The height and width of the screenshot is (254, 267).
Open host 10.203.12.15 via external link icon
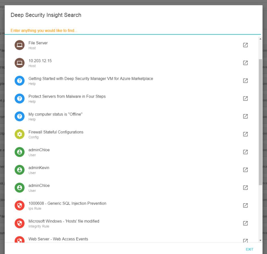click(245, 63)
